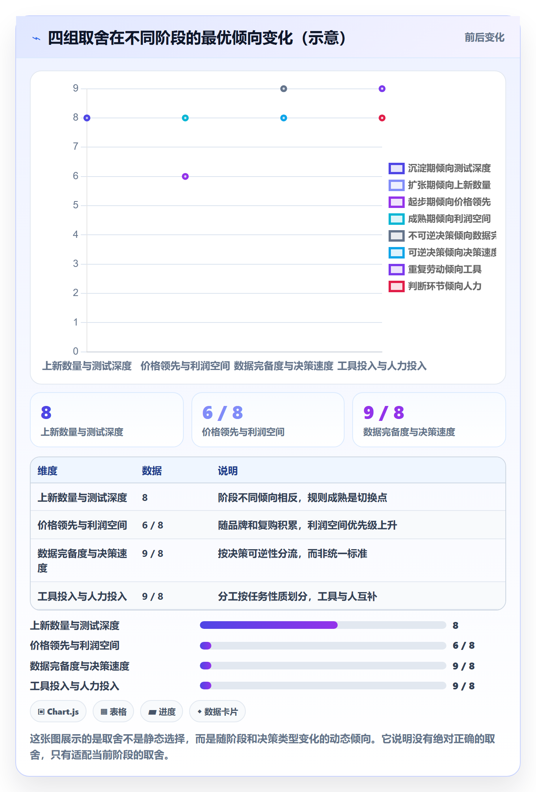The height and width of the screenshot is (792, 536).
Task: Hide the 成熟期倾向利润空间 series via legend
Action: pos(440,219)
